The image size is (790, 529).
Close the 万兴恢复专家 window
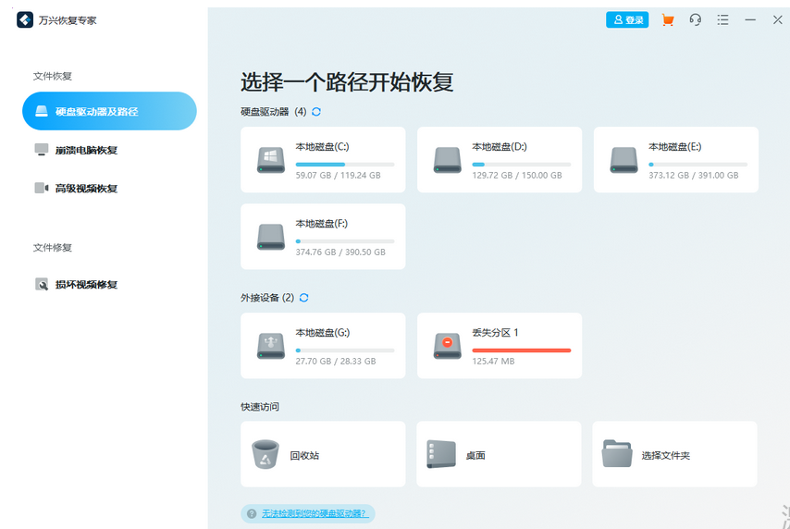777,20
